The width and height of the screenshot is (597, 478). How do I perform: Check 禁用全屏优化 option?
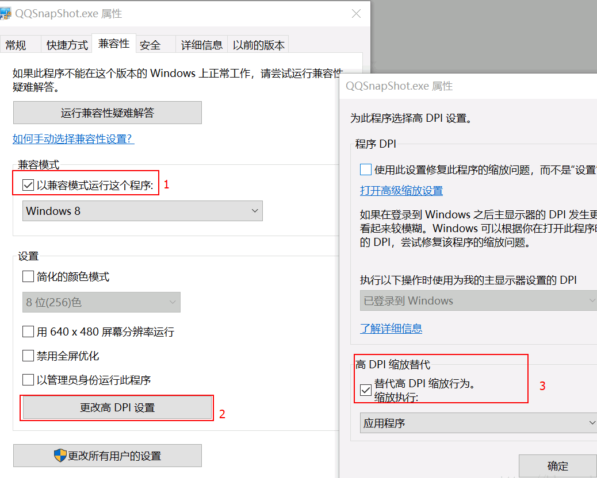coord(28,356)
